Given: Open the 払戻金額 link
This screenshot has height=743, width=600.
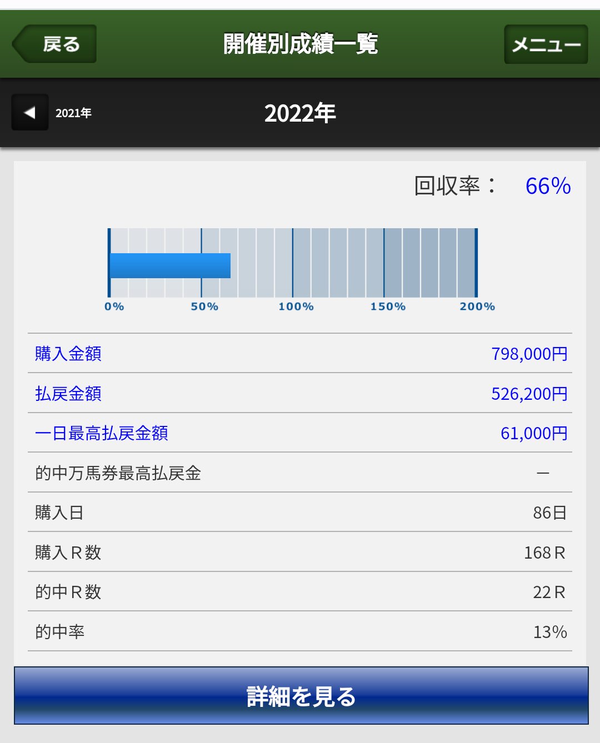Looking at the screenshot, I should tap(68, 394).
